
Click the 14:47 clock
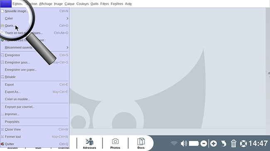258,144
